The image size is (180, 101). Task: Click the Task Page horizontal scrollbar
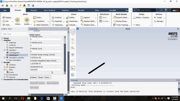pyautogui.click(x=48, y=95)
